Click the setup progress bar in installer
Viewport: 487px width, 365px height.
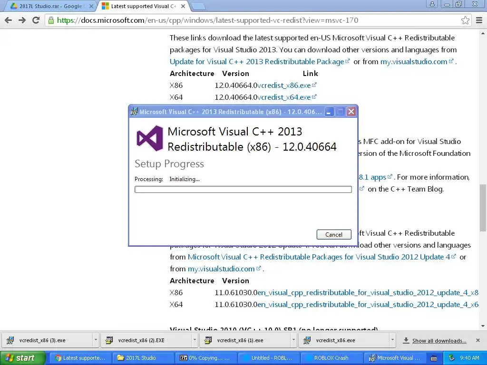[x=243, y=189]
